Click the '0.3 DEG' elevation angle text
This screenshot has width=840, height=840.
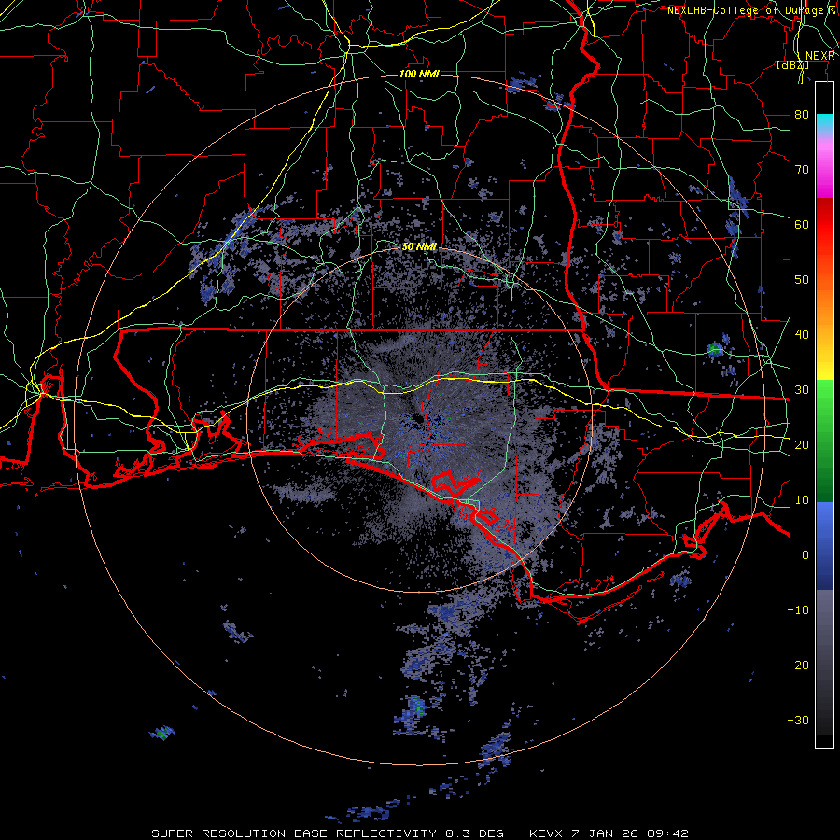[475, 833]
